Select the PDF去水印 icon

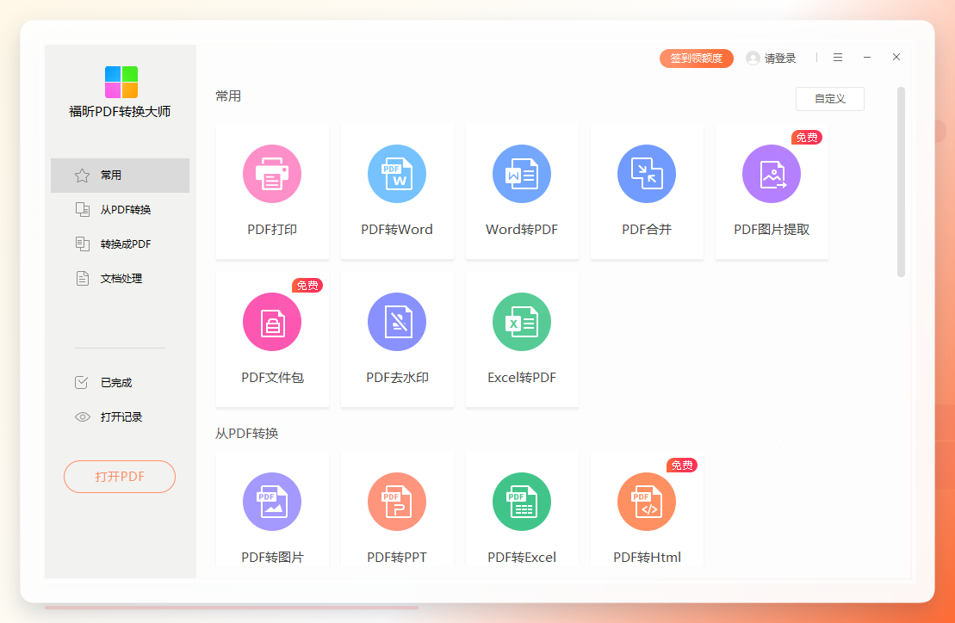click(397, 322)
